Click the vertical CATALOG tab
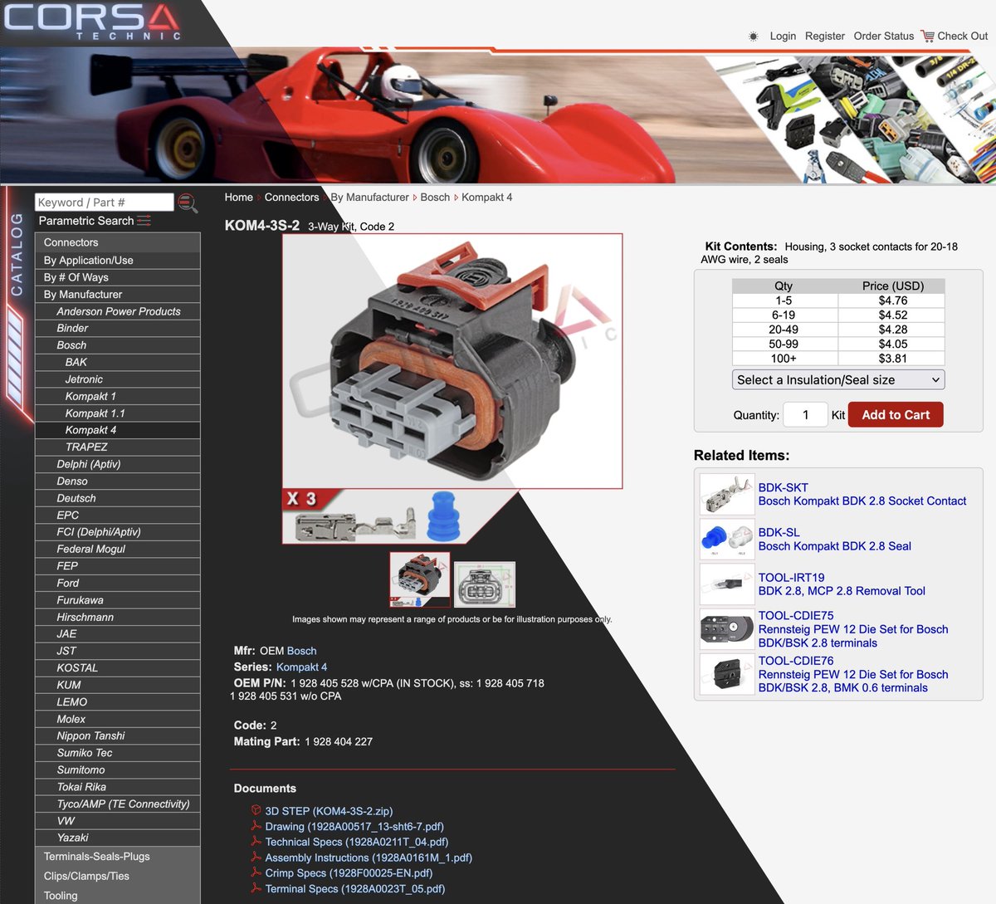Viewport: 996px width, 904px height. coord(17,254)
